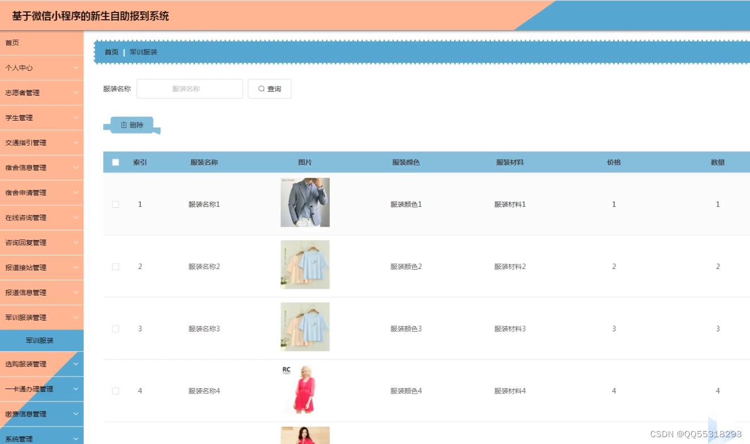
Task: Click the 军训服装 breadcrumb item
Action: [x=143, y=52]
